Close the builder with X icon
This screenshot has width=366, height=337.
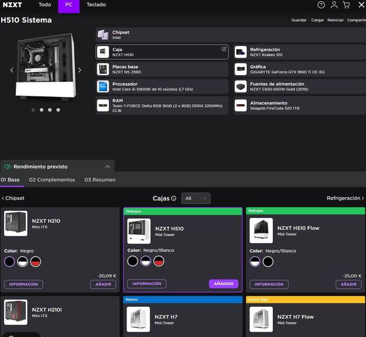click(x=361, y=5)
